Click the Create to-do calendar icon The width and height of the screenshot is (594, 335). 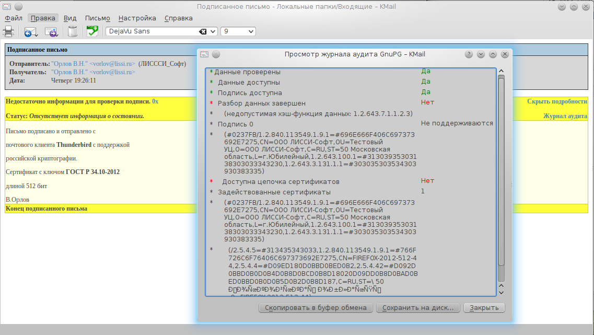coord(92,31)
